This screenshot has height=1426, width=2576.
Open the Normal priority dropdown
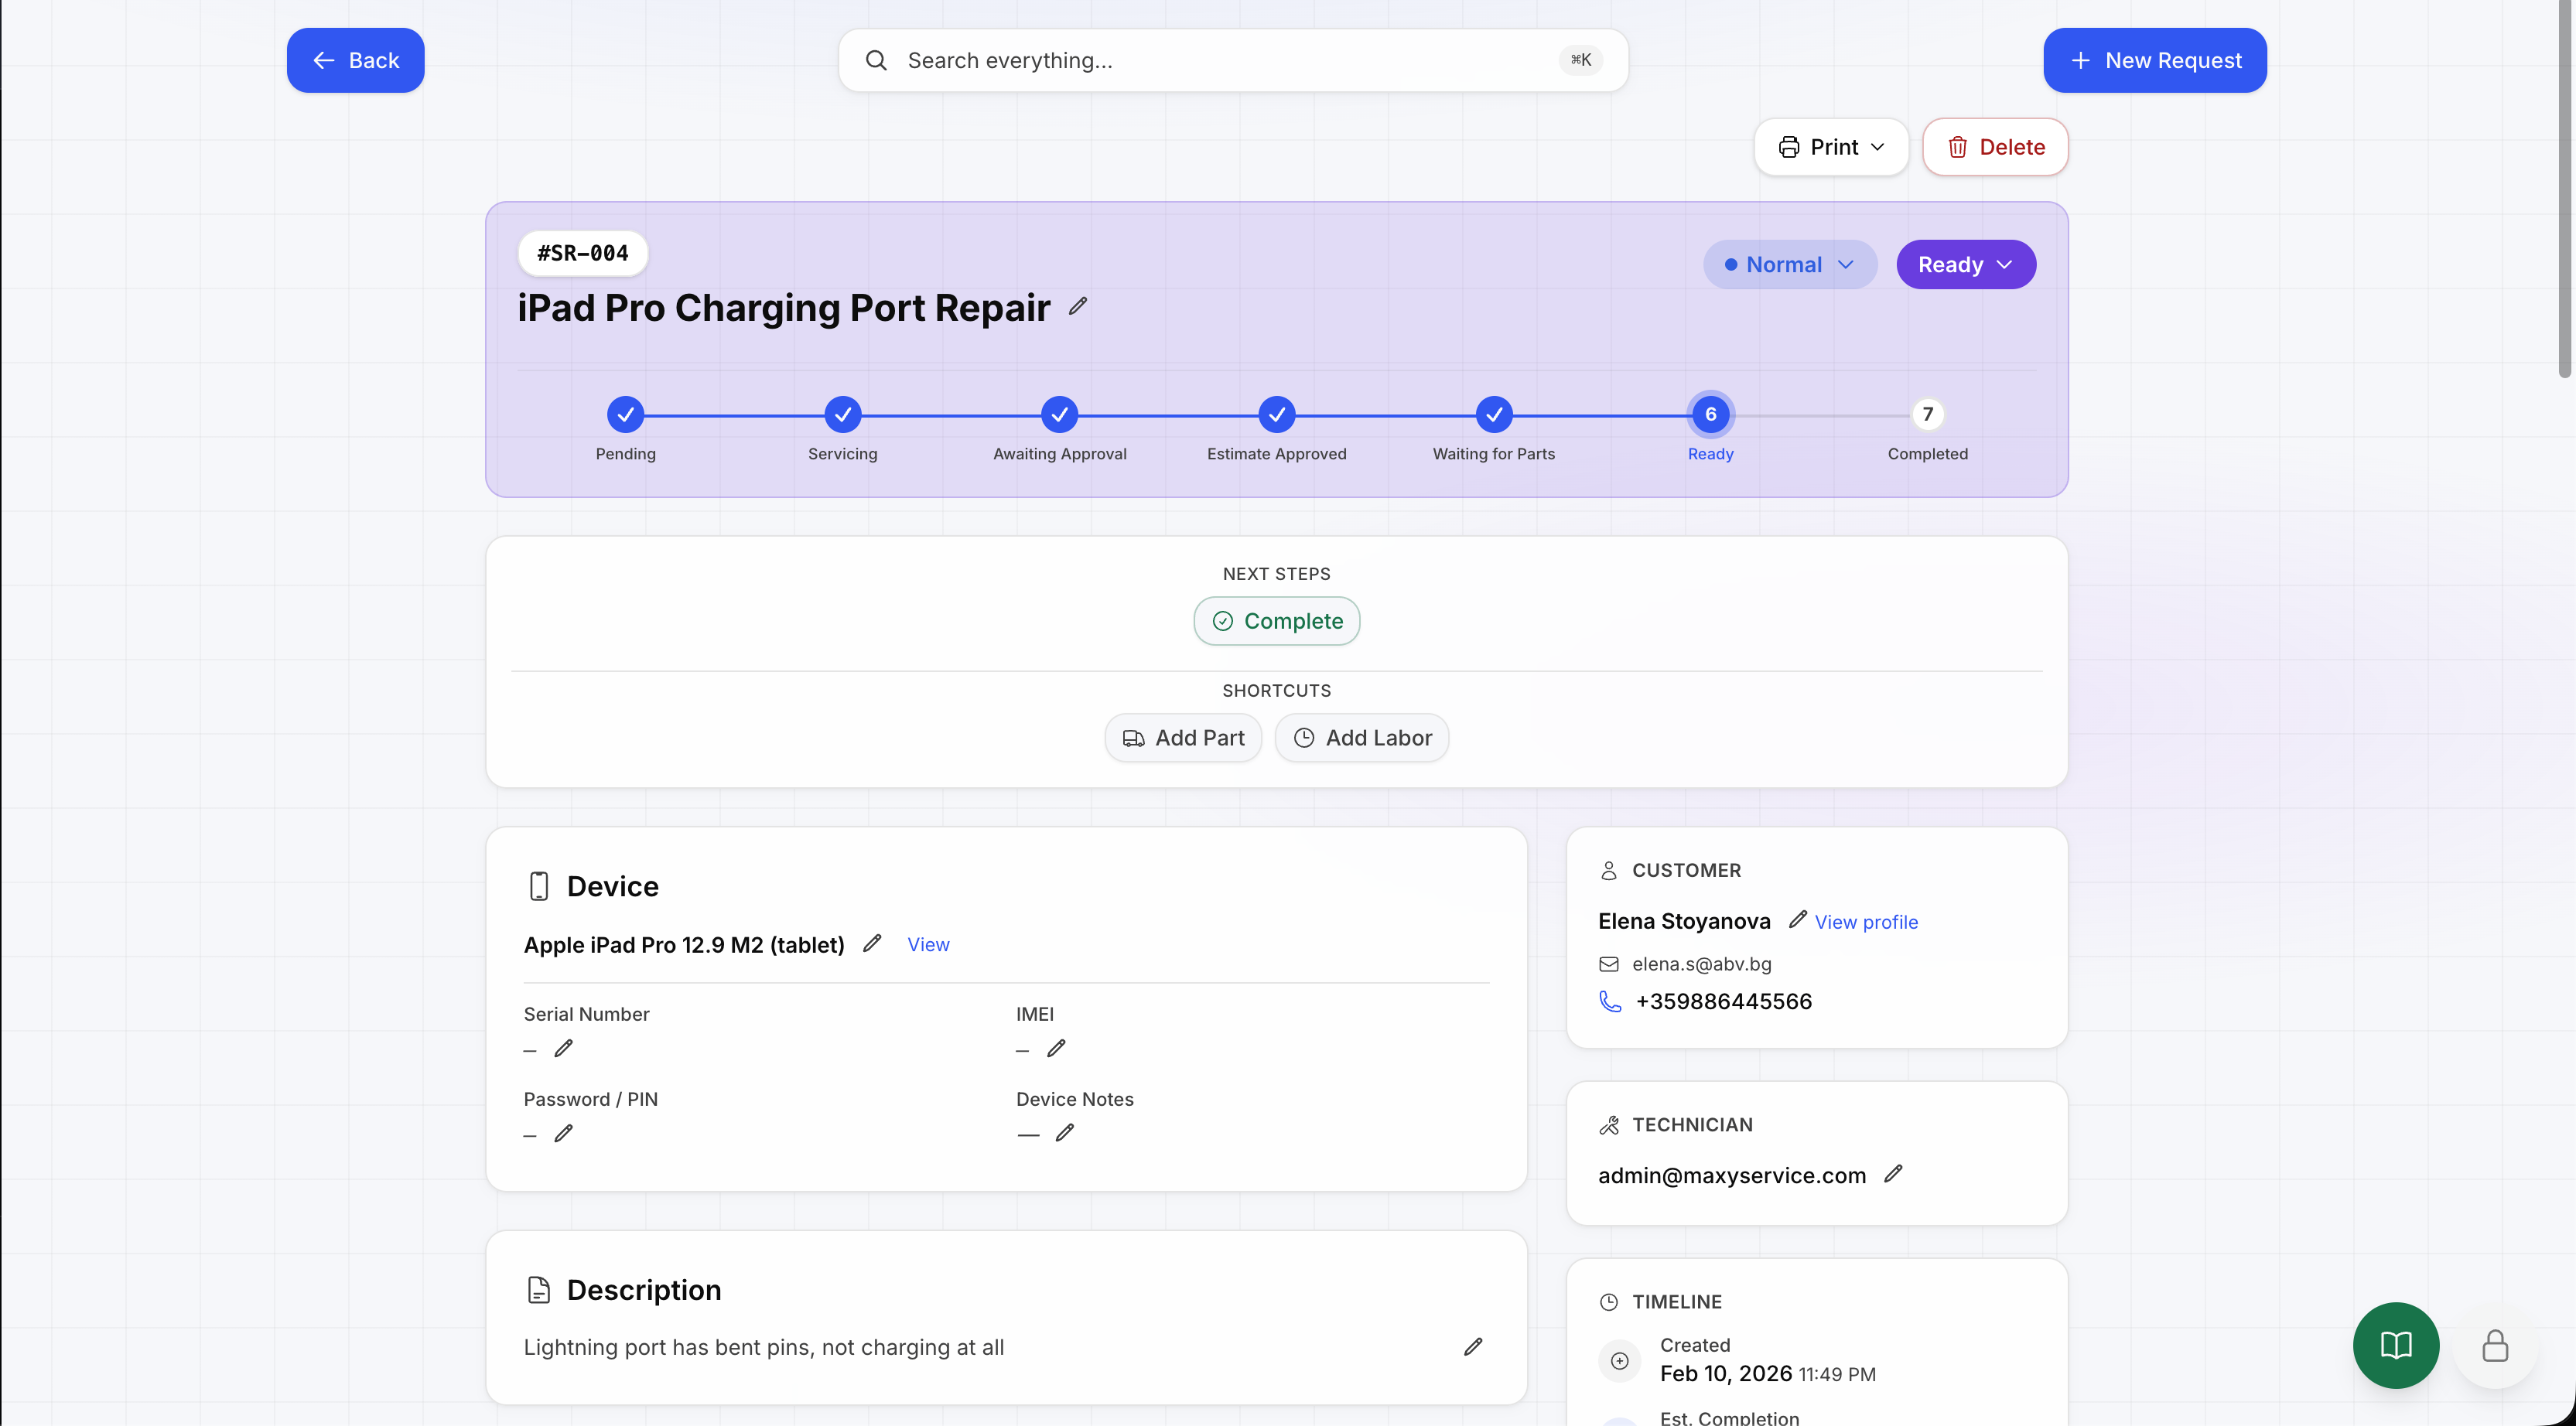pyautogui.click(x=1789, y=264)
